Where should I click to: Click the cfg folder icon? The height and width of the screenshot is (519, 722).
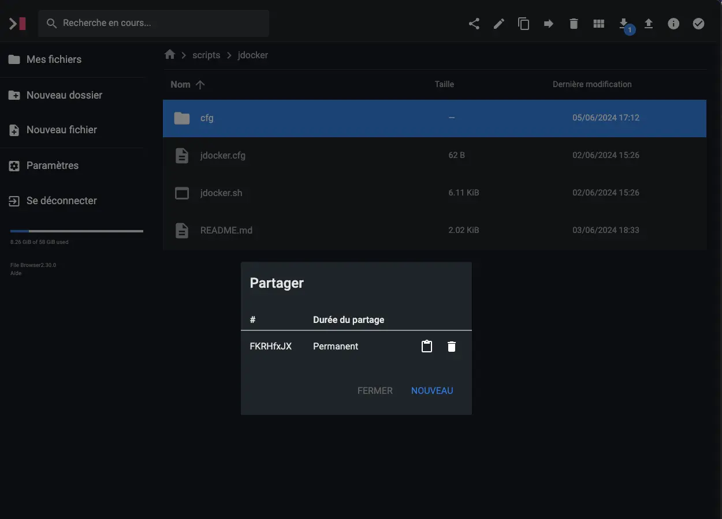point(182,118)
